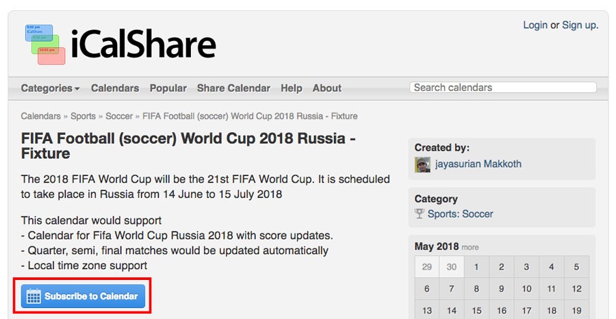Click the trophy icon beside Sports: Soccer

click(420, 214)
